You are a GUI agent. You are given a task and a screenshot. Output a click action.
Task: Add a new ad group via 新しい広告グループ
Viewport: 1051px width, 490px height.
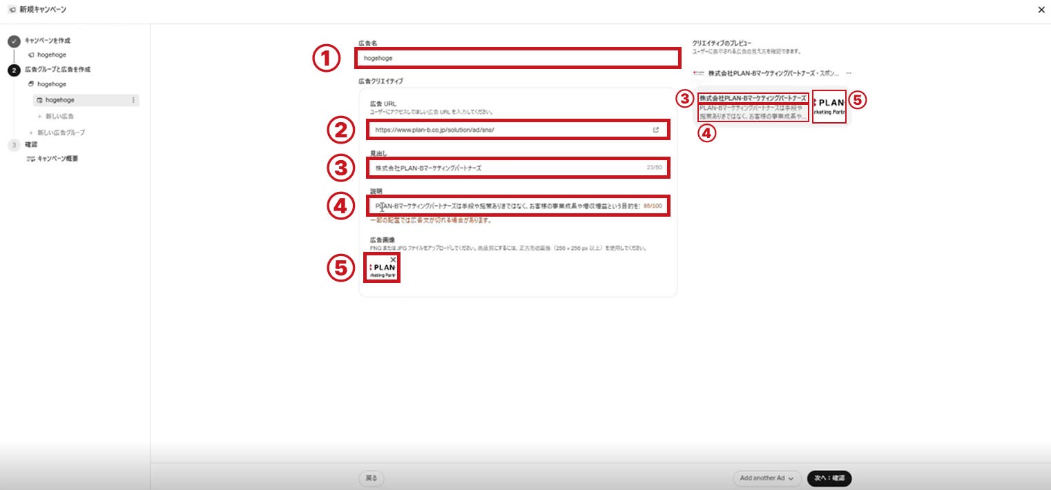(x=57, y=132)
